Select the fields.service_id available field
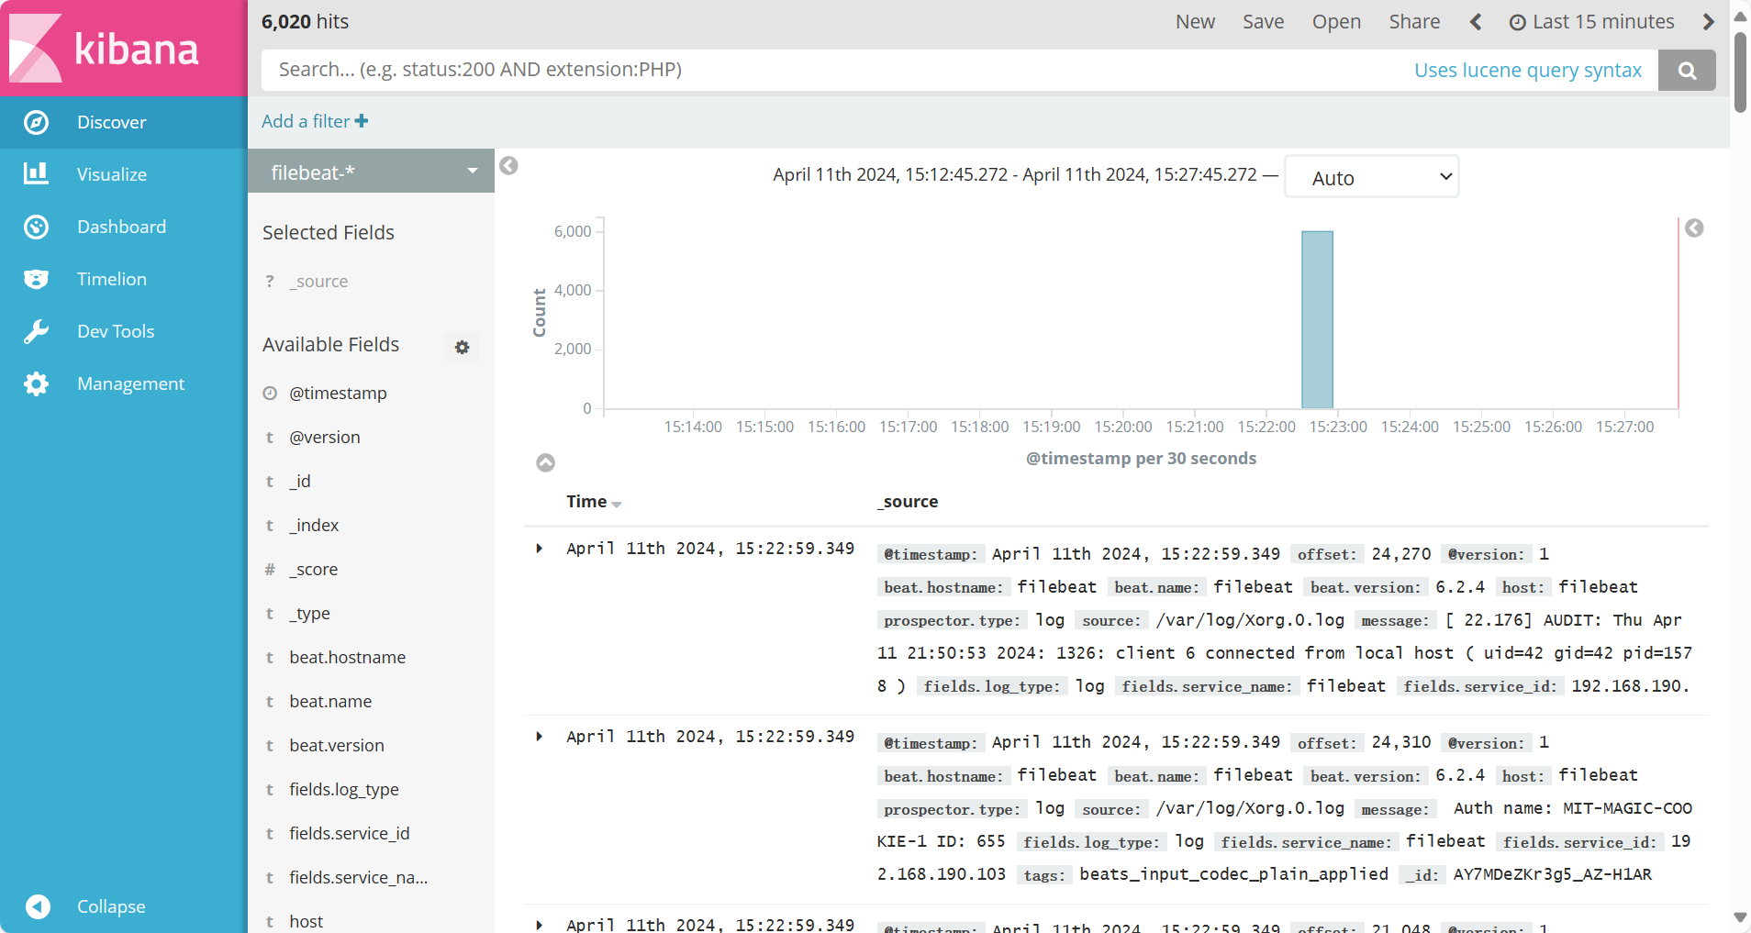Viewport: 1751px width, 933px height. pyautogui.click(x=350, y=833)
